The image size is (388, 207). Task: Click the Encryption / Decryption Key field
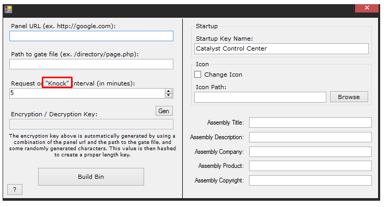pos(91,124)
